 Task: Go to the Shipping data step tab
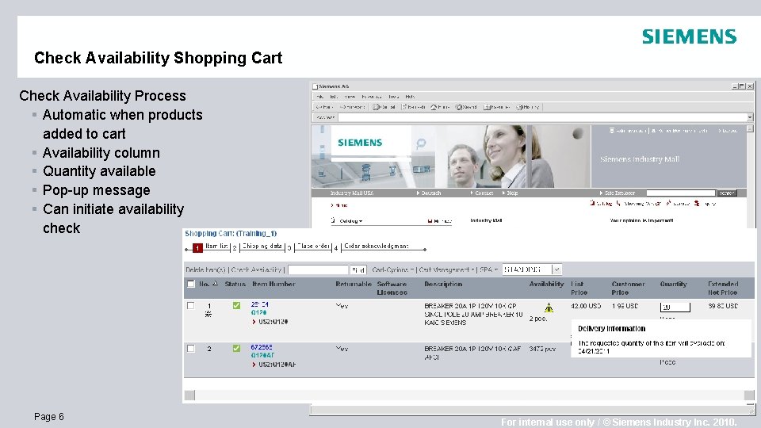coord(262,246)
